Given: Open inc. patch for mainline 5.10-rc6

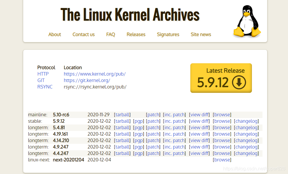Looking at the screenshot, I should tap(174, 115).
